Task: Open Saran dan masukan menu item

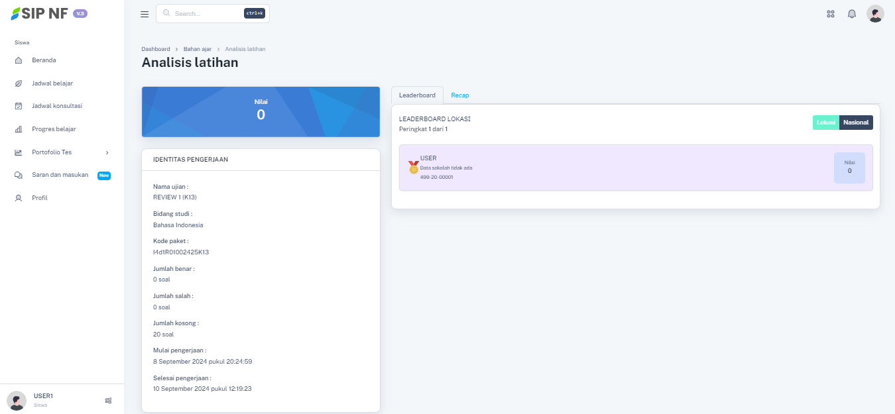Action: 60,175
